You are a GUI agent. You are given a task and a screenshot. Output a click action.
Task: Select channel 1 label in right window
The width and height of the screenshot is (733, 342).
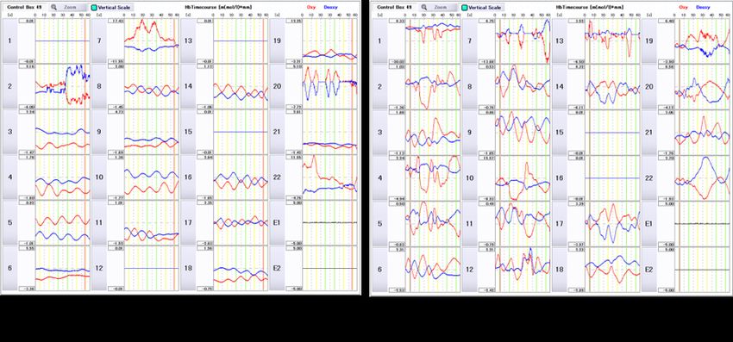coord(379,41)
